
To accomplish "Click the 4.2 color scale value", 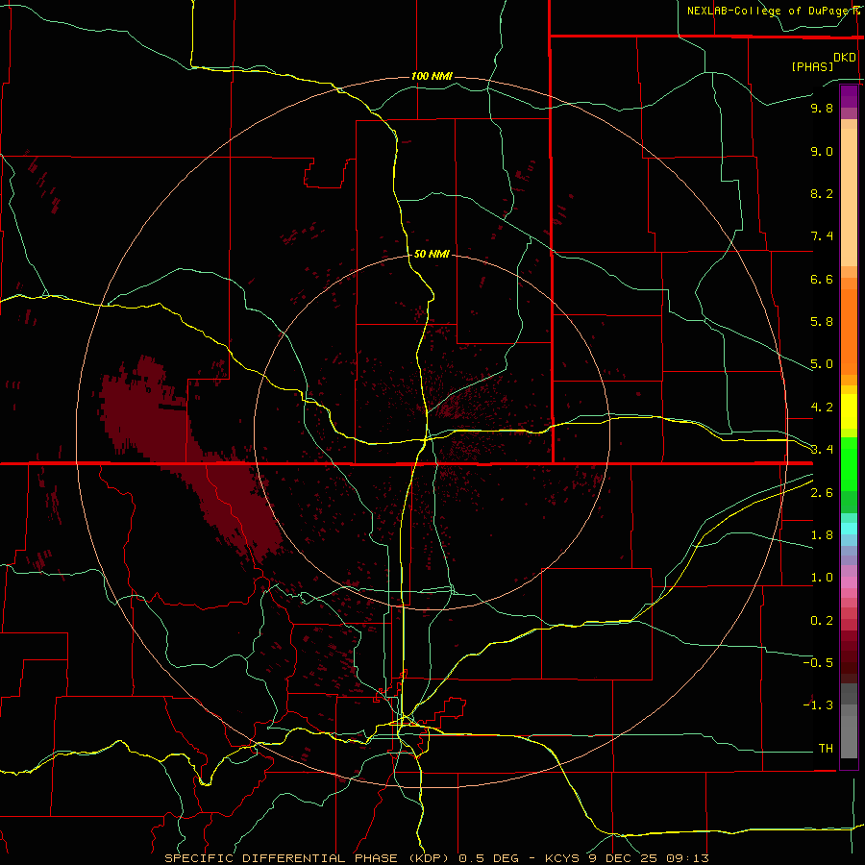I will point(822,408).
